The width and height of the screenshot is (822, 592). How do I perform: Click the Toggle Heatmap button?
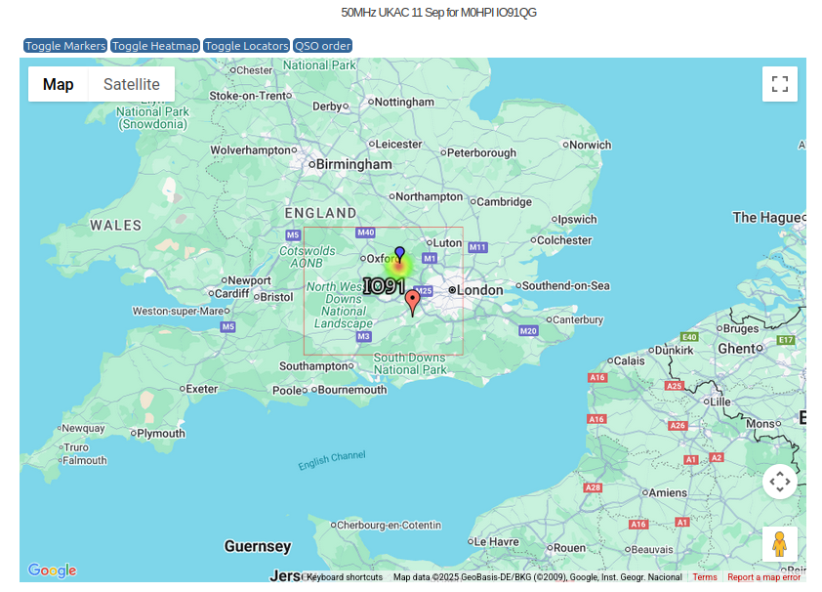click(x=155, y=46)
